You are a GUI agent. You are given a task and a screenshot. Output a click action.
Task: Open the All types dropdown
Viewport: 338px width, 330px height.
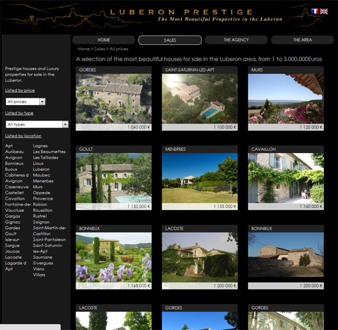click(x=37, y=124)
